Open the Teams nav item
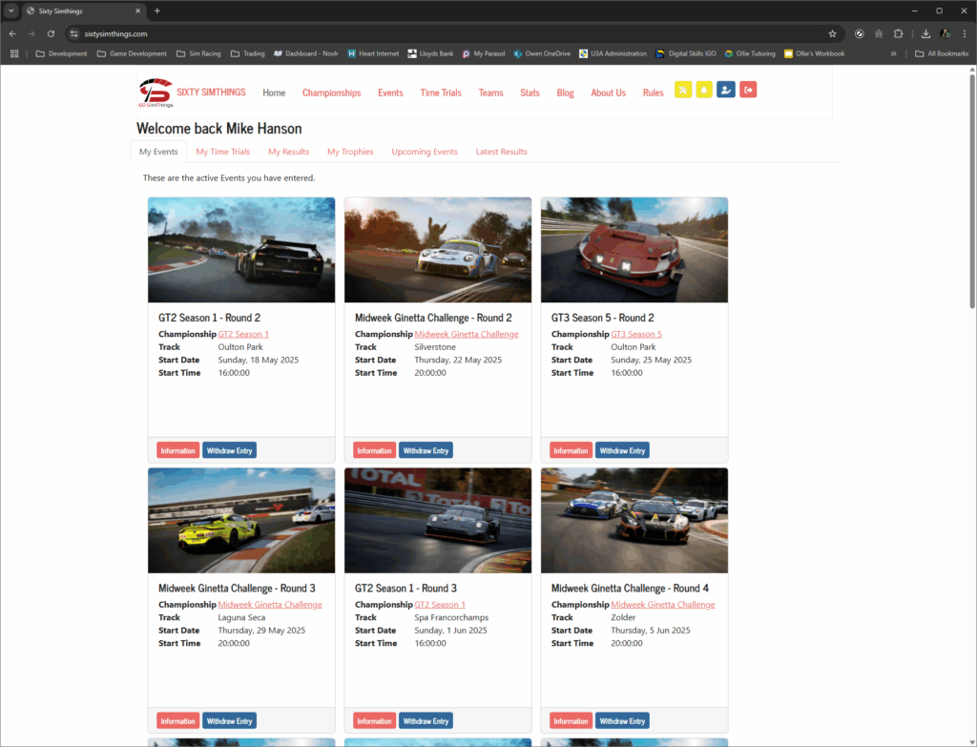Screen dimensions: 977x747 (490, 93)
